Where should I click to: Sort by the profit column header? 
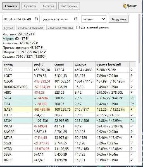(43, 64)
